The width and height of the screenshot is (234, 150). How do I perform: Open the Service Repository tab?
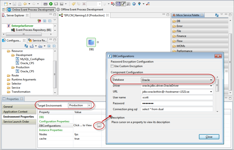pyautogui.click(x=38, y=40)
